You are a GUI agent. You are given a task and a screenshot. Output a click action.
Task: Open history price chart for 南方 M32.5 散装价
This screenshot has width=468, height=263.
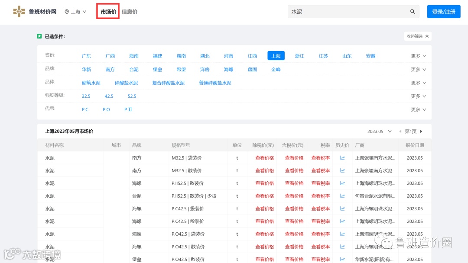pos(342,171)
